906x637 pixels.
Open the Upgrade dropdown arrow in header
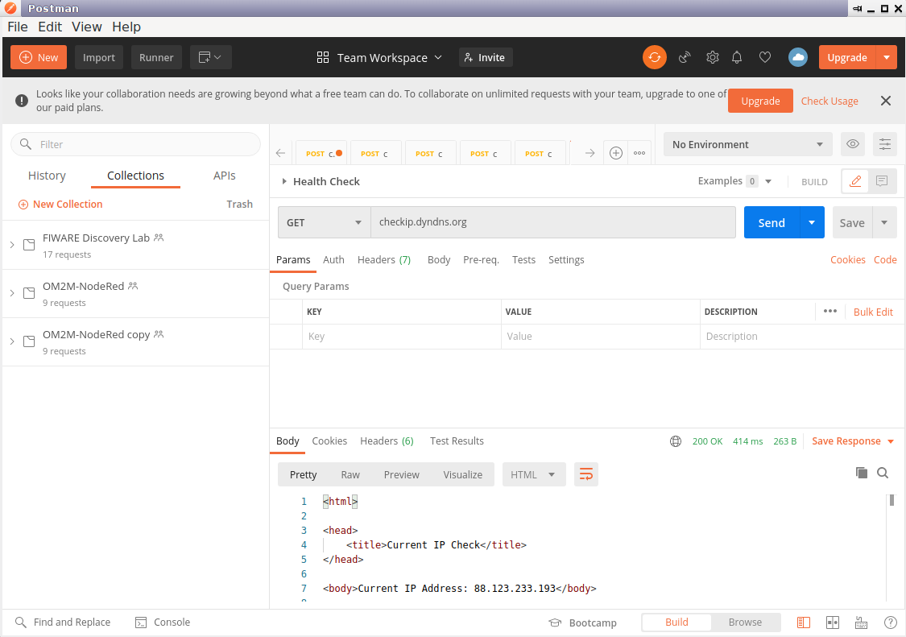tap(887, 57)
